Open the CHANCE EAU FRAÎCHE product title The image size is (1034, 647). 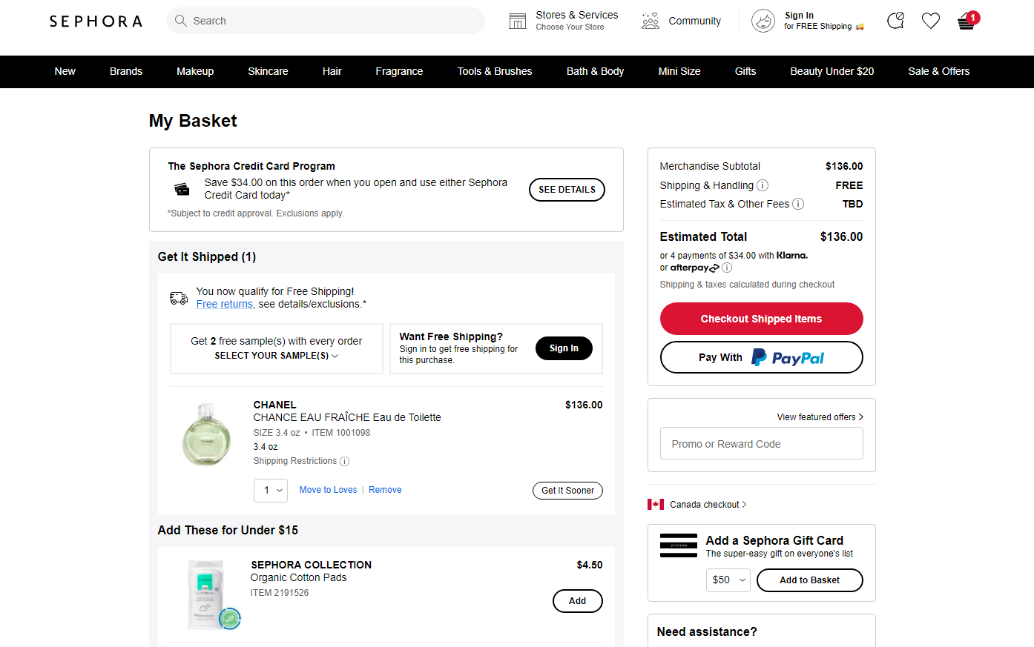click(x=347, y=417)
